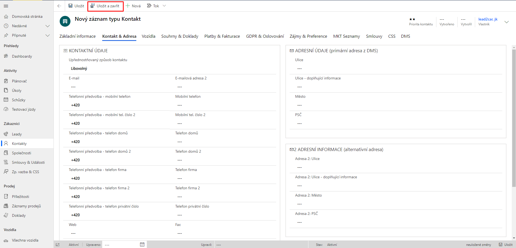Click the Nová button in toolbar
This screenshot has height=248, width=516.
[x=133, y=6]
